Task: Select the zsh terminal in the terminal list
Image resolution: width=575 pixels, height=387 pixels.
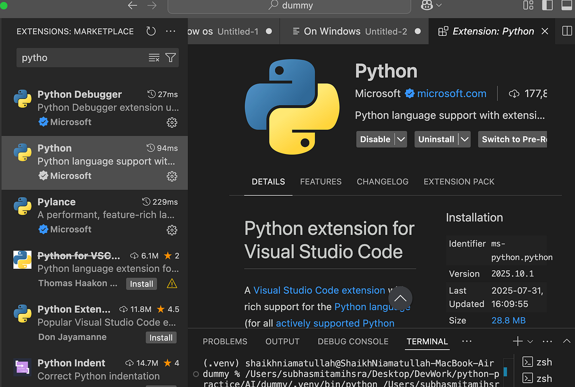Action: (544, 362)
